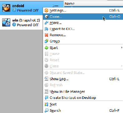
Task: Click the andoid Powered Off status icon
Action: [14, 10]
